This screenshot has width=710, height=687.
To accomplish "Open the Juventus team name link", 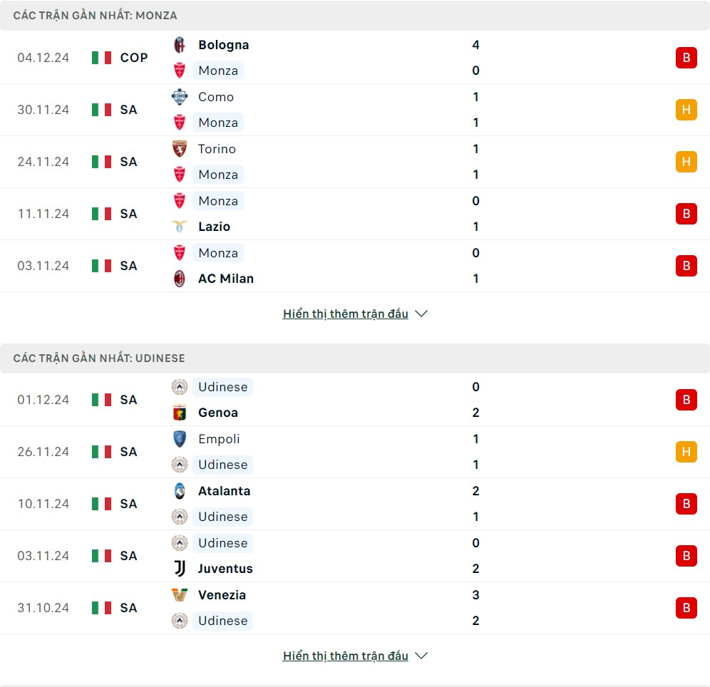I will pyautogui.click(x=225, y=569).
